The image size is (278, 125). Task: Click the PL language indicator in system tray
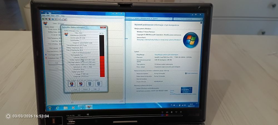click(x=172, y=105)
